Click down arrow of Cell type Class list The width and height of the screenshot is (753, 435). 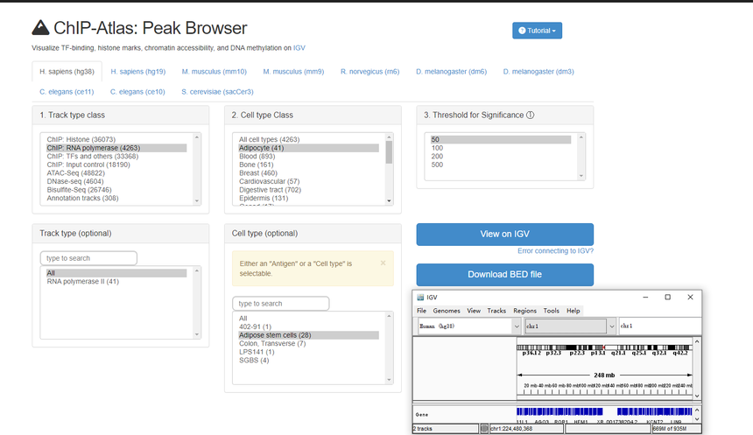coord(389,201)
